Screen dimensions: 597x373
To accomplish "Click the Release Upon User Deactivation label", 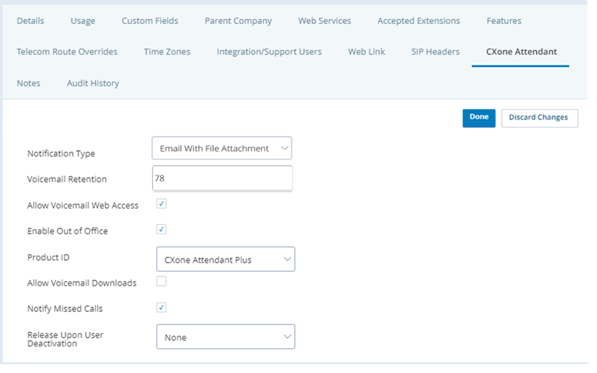I will point(65,339).
